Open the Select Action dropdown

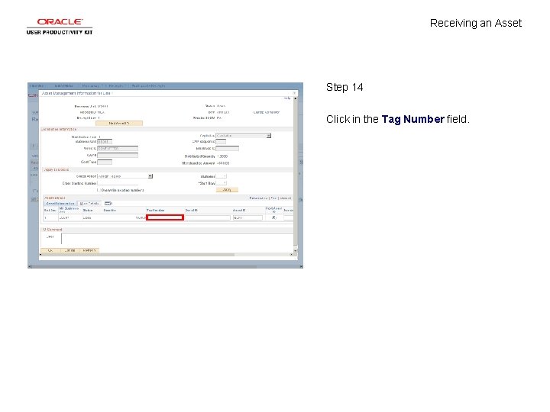point(125,176)
